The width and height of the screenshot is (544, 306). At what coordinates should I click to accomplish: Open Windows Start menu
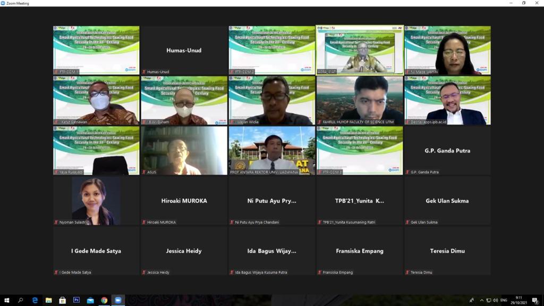(x=6, y=300)
